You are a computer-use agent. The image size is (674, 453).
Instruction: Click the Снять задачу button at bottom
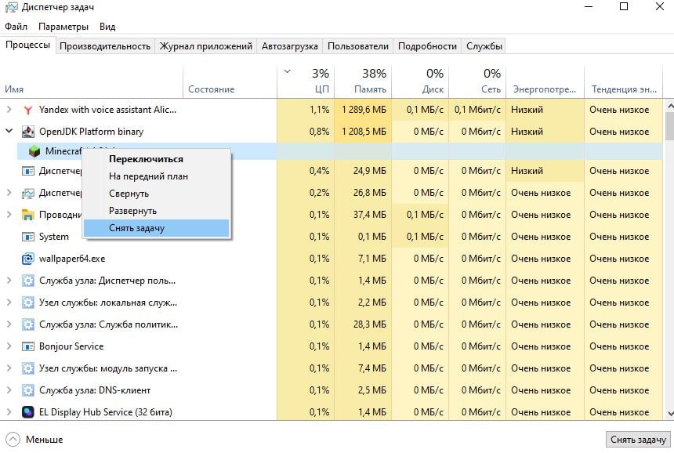tap(638, 440)
